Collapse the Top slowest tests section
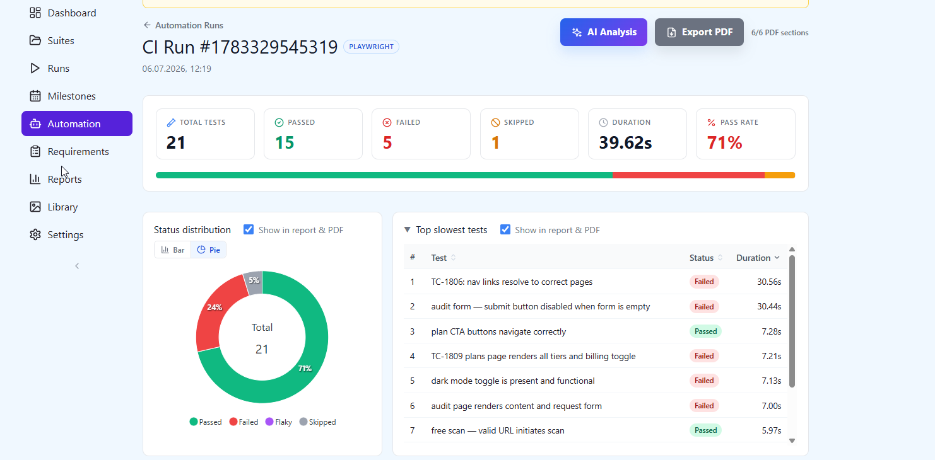The width and height of the screenshot is (935, 460). click(x=408, y=230)
